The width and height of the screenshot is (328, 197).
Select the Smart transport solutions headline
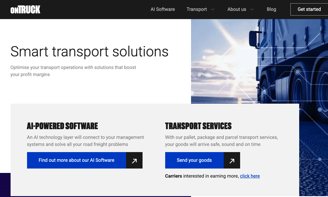tap(89, 52)
